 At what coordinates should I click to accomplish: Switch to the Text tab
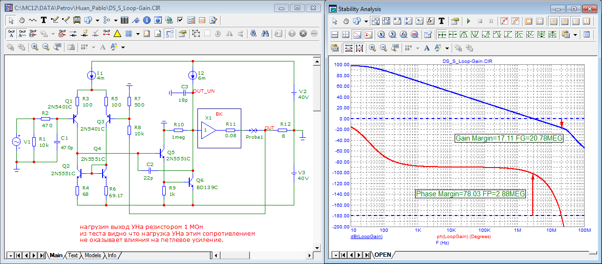point(73,255)
